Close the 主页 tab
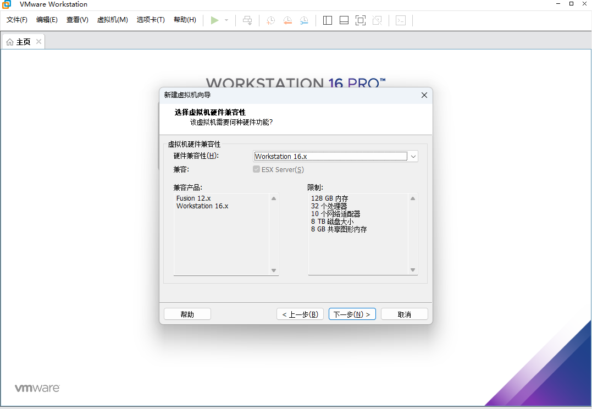592x409 pixels. pos(38,42)
